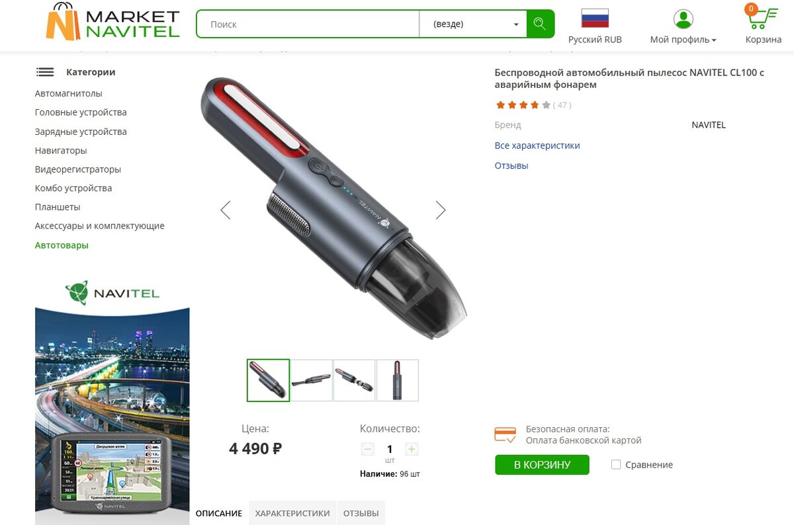Show previous product image with left arrow
The image size is (794, 525).
coord(226,210)
